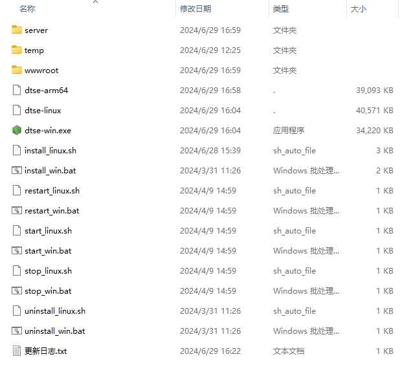The width and height of the screenshot is (413, 372).
Task: Click type Windows 批处理 of stop_win.bat
Action: [306, 291]
